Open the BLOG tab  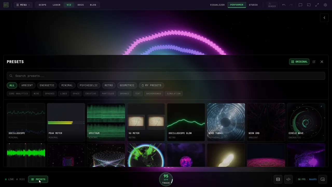93,5
